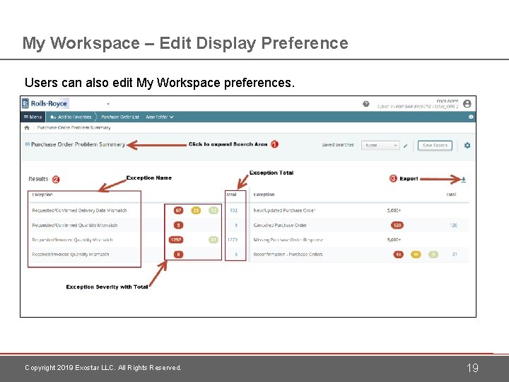Click green 12 badge in Delivery Date Mismatch row
509x382 pixels.
click(x=213, y=211)
